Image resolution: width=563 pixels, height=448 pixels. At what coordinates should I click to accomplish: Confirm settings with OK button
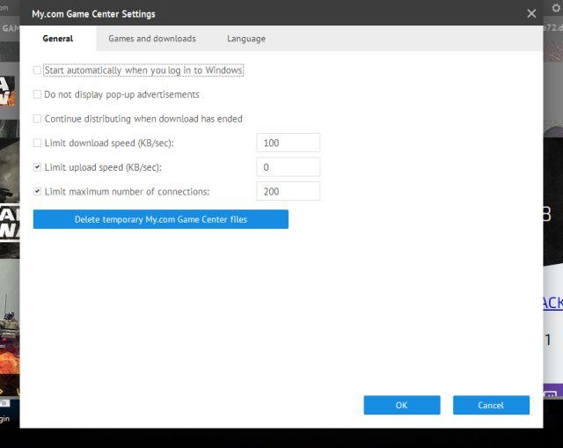pos(402,405)
